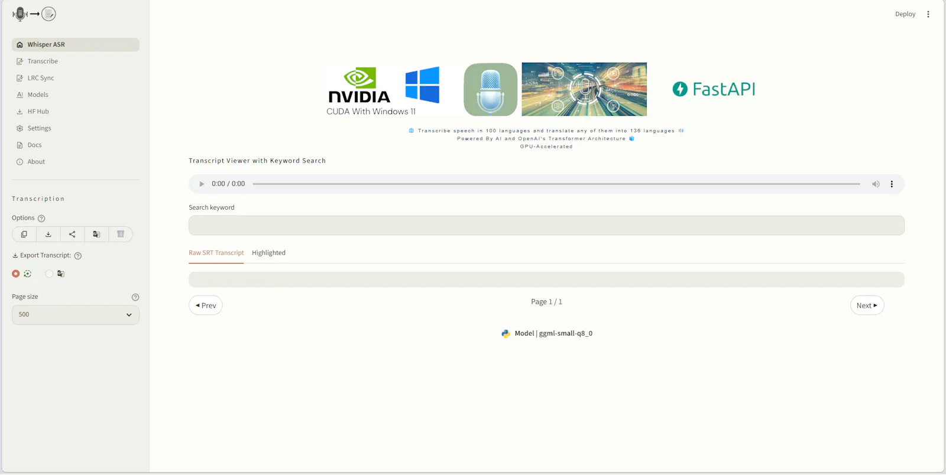Open the Page size dropdown
The image size is (946, 475).
pyautogui.click(x=76, y=315)
